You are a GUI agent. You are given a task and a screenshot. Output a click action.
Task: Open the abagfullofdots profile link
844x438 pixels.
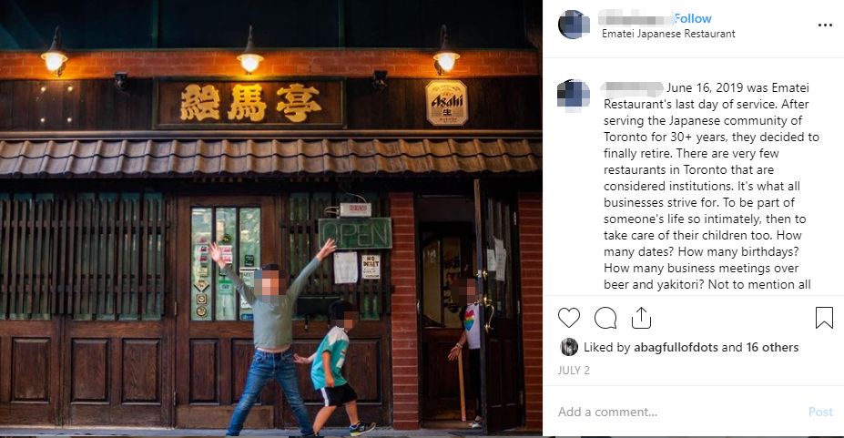point(676,348)
